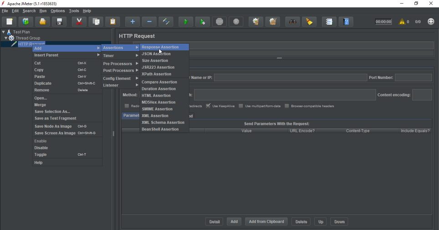Screen dimensions: 439x230
Task: Start the test with green play icon
Action: coord(186,21)
